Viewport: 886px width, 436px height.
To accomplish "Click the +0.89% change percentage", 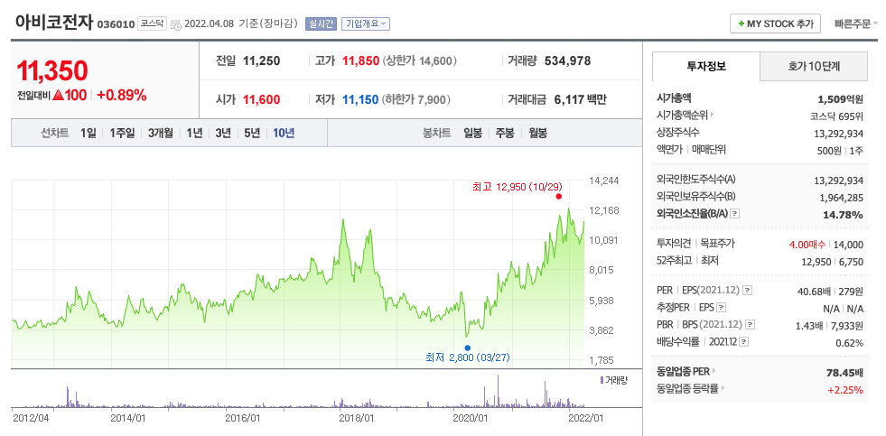I will pyautogui.click(x=122, y=96).
